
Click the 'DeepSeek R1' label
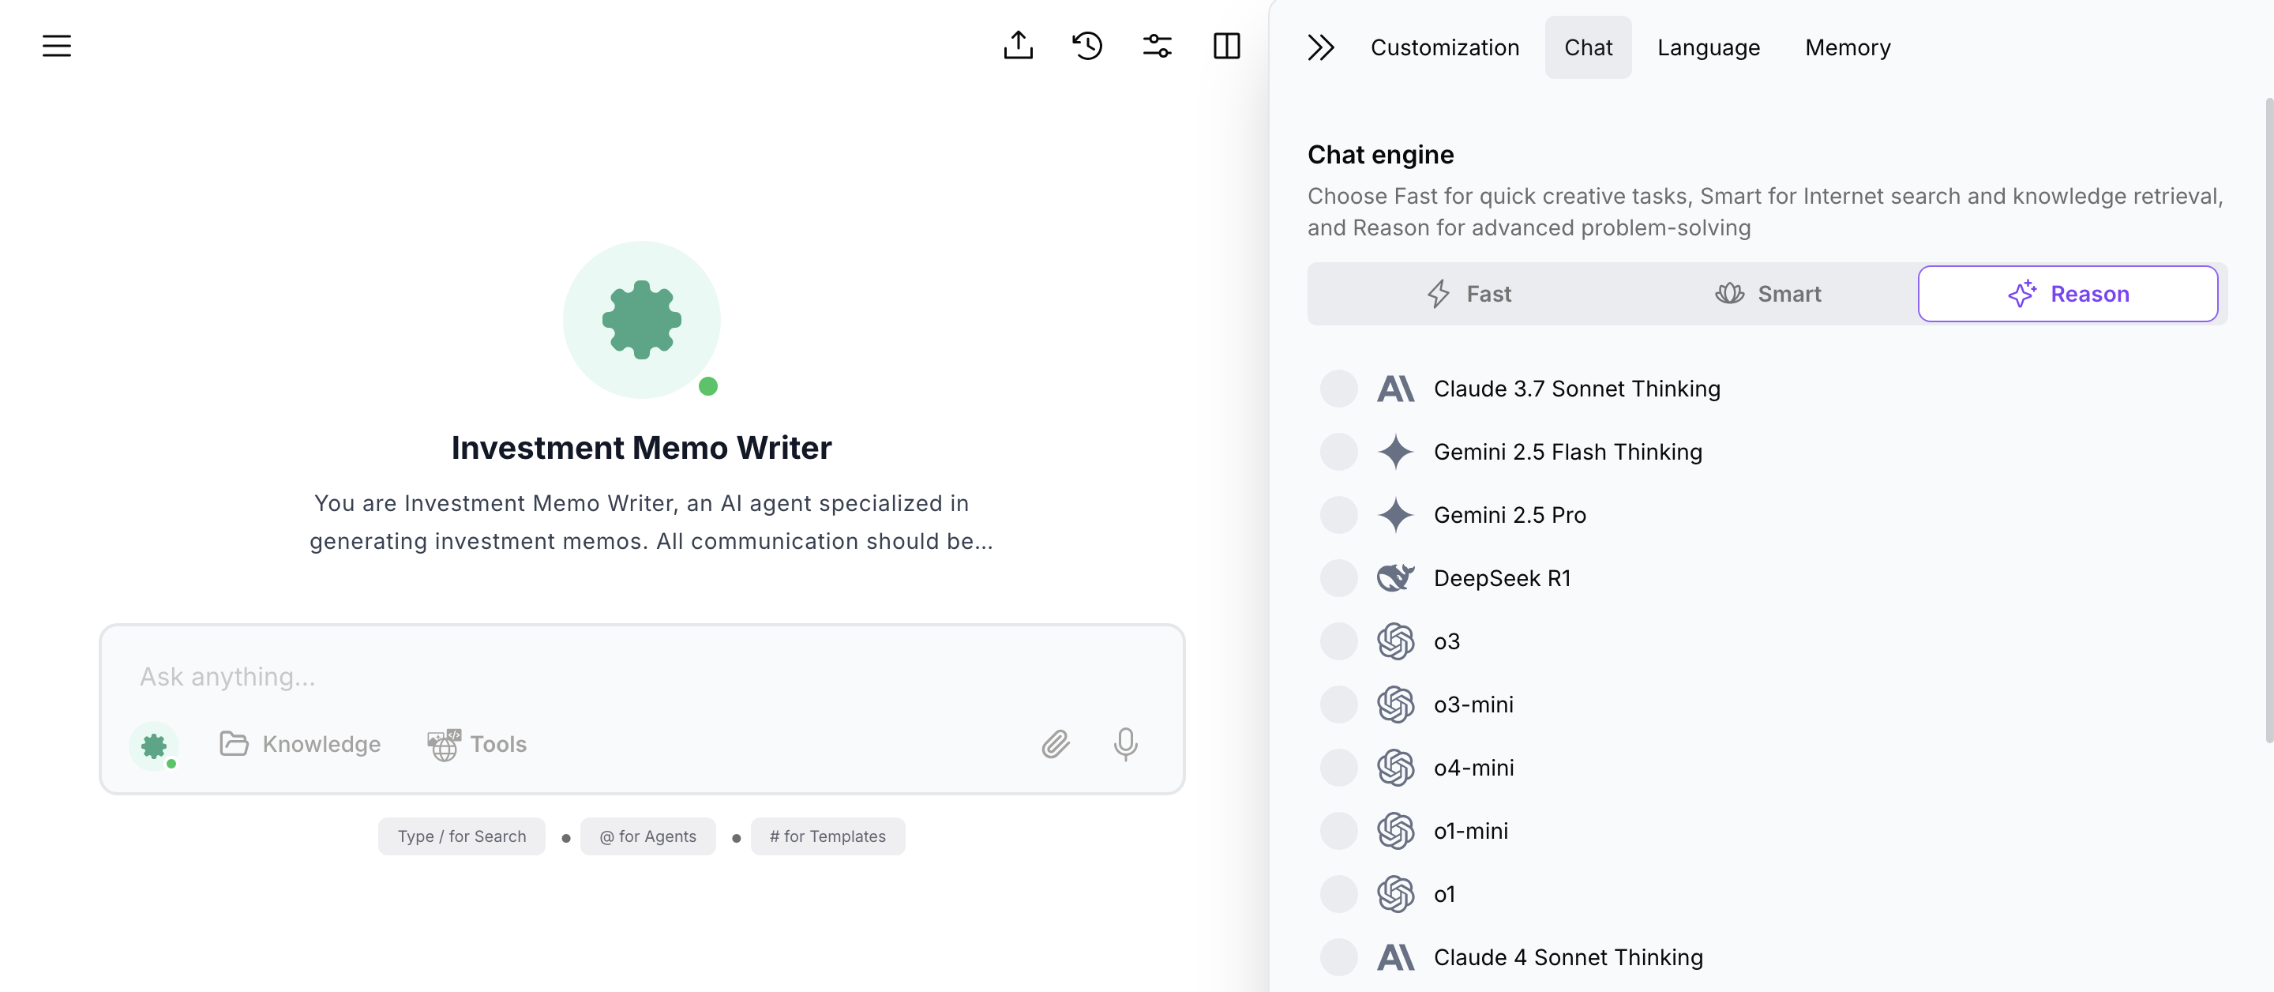(1502, 579)
